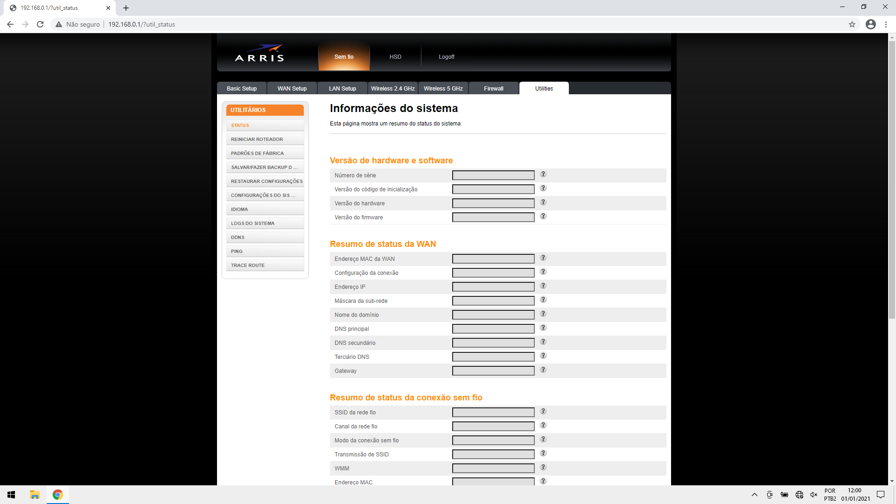Viewport: 896px width, 504px height.
Task: Open PING in the sidebar
Action: 265,251
